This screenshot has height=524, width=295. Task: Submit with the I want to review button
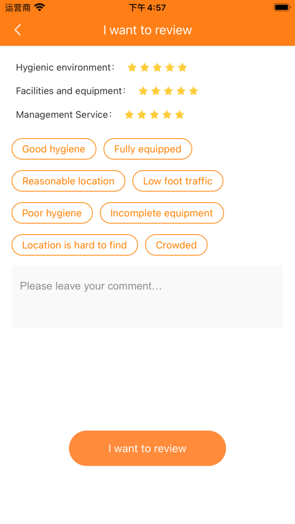[x=147, y=448]
